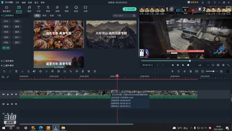Open Windows file explorer from taskbar
This screenshot has width=232, height=131.
point(63,128)
